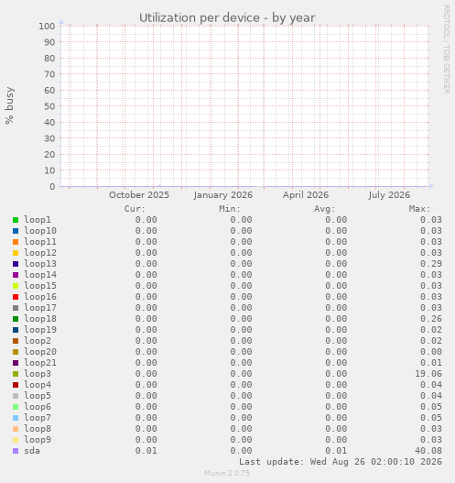Click the sda lavender legend swatch
Viewport: 455px width, 483px height.
point(16,451)
